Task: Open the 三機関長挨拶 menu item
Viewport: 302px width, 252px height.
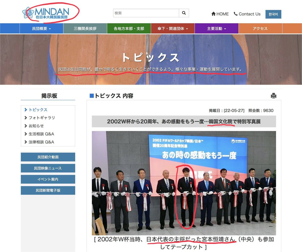Action: coord(85,28)
